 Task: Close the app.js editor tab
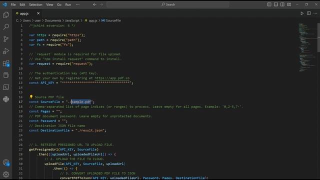[38, 13]
